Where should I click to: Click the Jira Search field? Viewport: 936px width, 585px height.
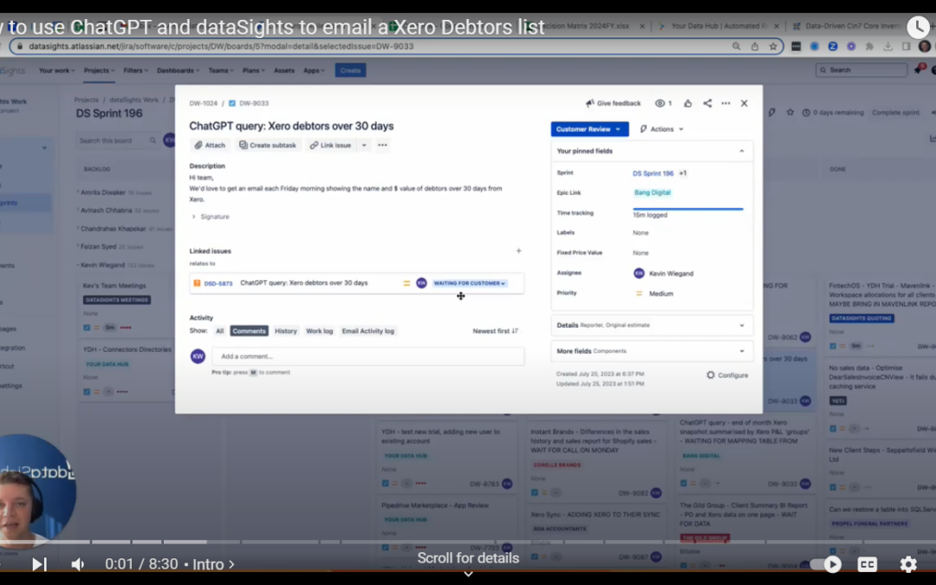tap(861, 70)
